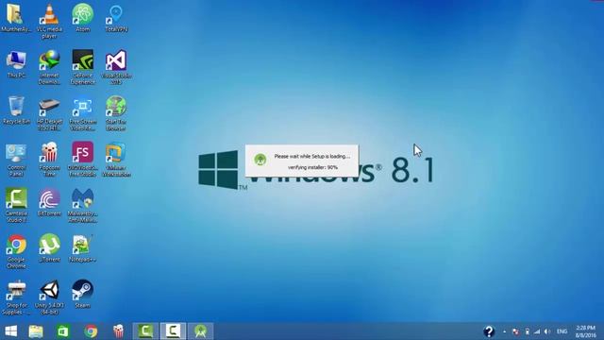Open the TotalVPN desktop shortcut
Viewport: 604px width, 340px height.
116,18
